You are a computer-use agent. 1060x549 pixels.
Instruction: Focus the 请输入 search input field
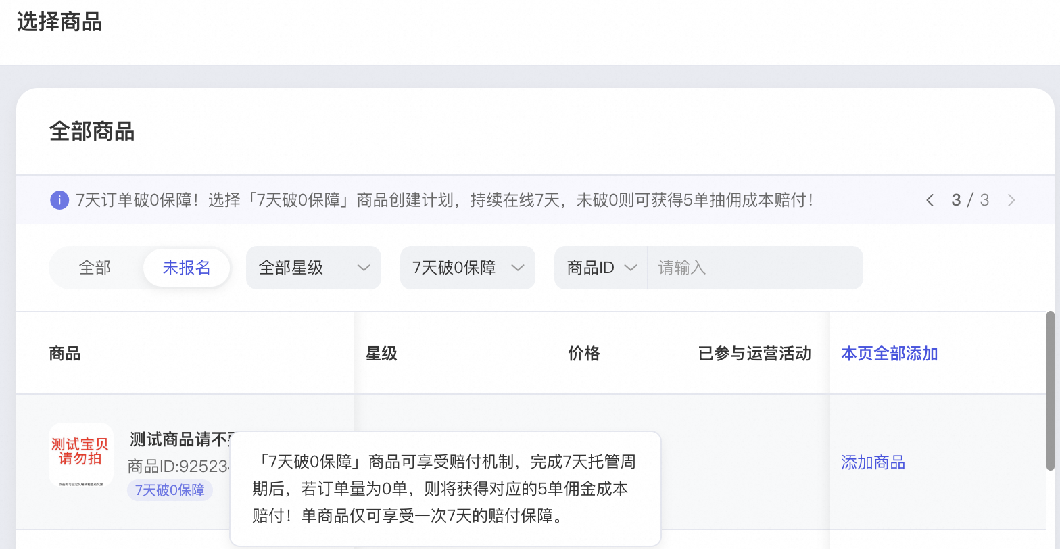[x=755, y=268]
